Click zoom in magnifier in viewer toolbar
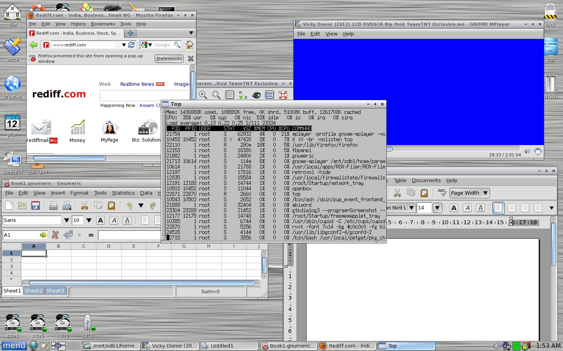The height and width of the screenshot is (351, 563). [203, 95]
